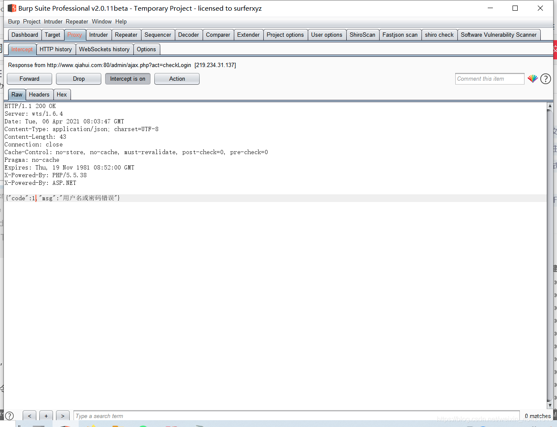Open the shiro check tab
Image resolution: width=557 pixels, height=427 pixels.
(x=439, y=35)
